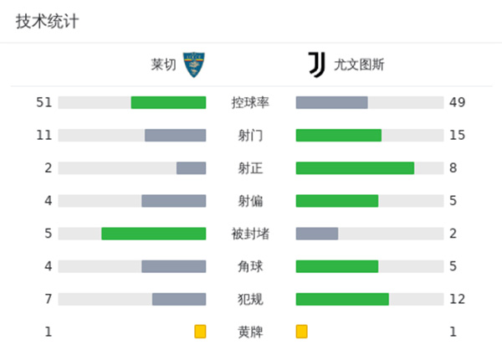
Task: Click the Lecce team crest icon
Action: pyautogui.click(x=194, y=64)
